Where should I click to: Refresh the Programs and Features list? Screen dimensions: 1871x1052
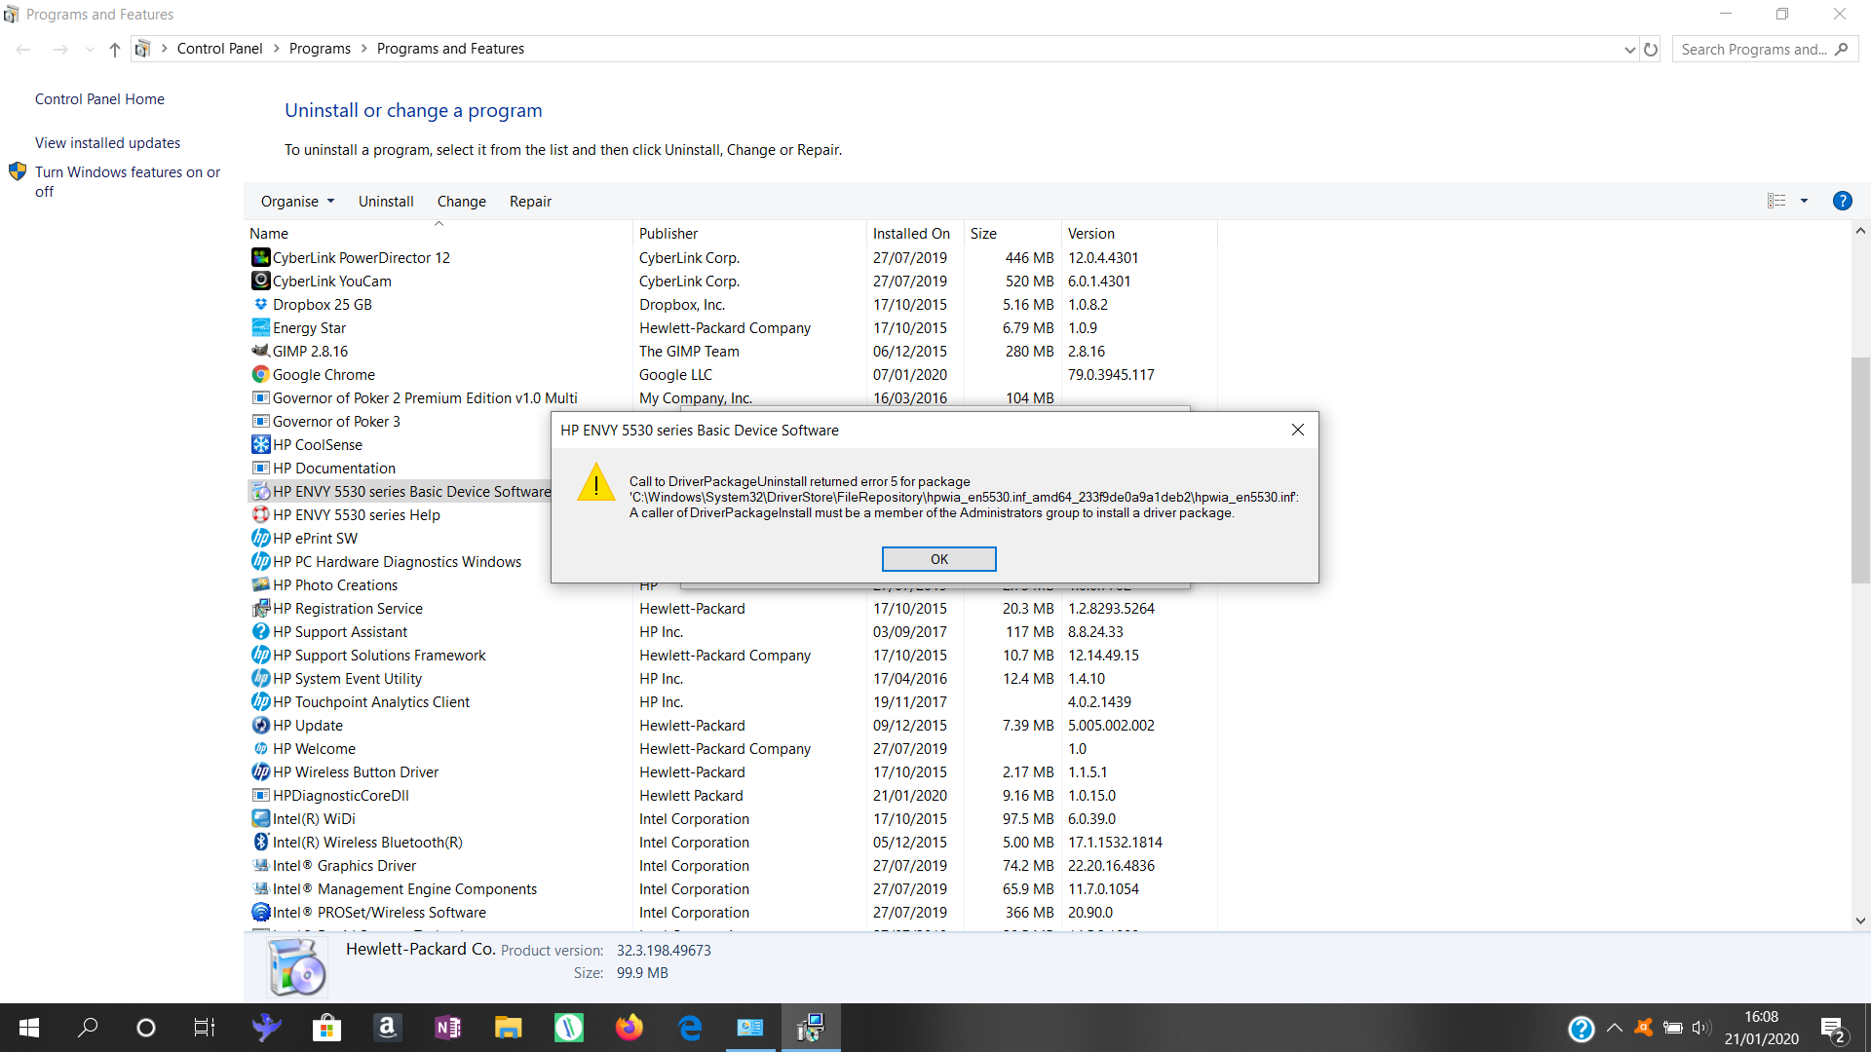(x=1651, y=49)
